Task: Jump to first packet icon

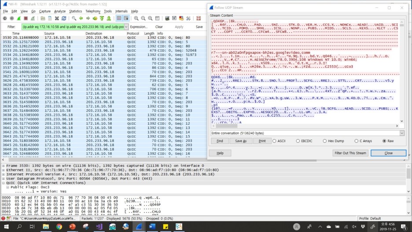Action: tap(102, 18)
